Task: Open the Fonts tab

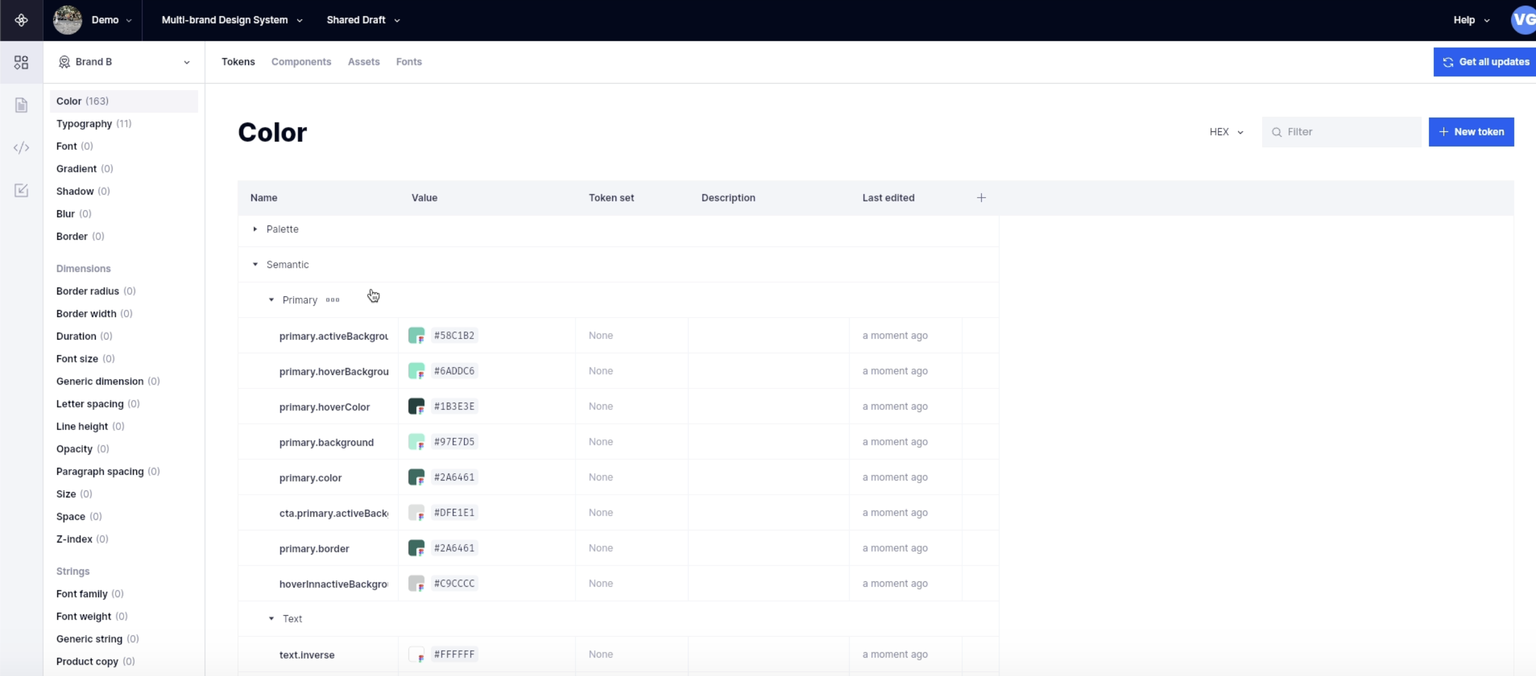Action: 409,62
